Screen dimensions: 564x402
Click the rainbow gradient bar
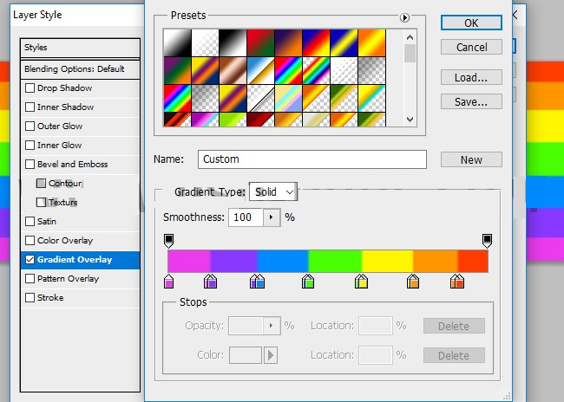pyautogui.click(x=328, y=261)
